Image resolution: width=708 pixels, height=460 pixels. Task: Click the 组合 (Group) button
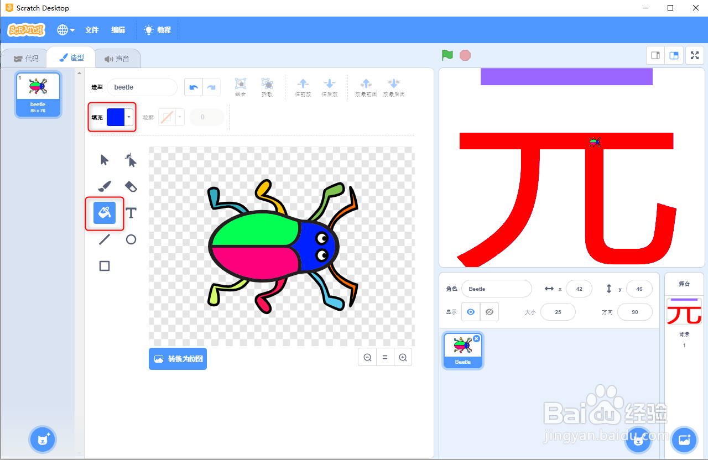point(240,87)
